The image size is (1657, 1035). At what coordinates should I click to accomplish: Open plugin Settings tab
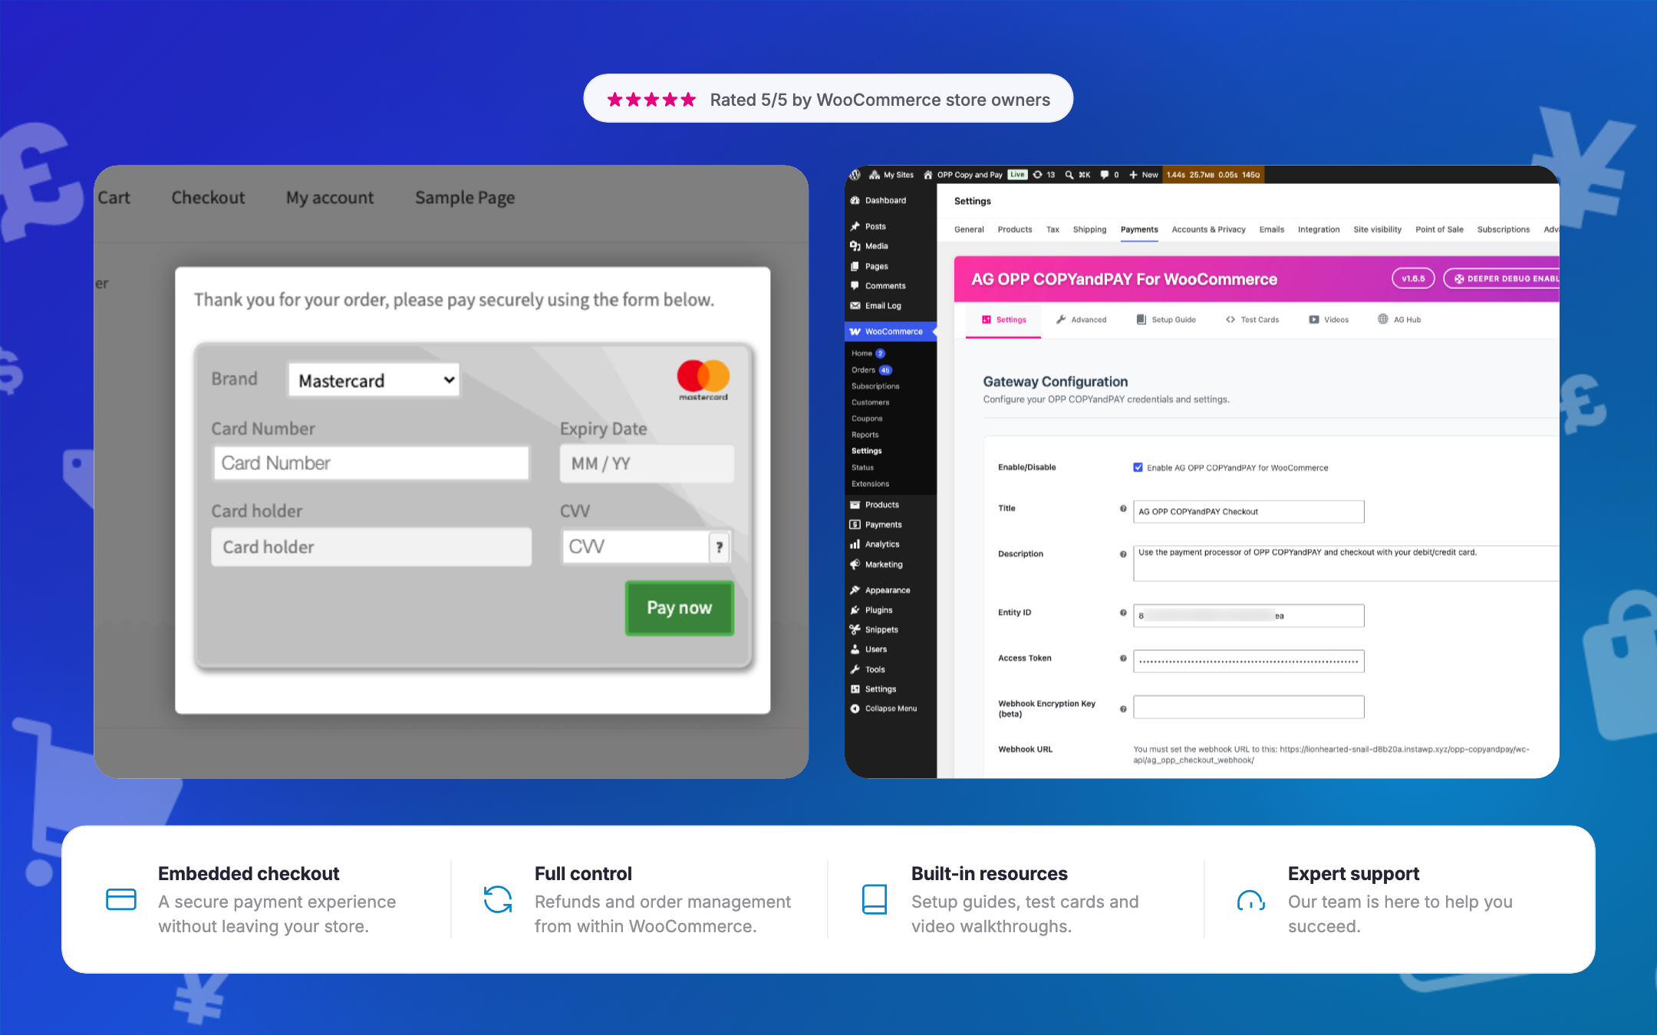[x=1004, y=320]
